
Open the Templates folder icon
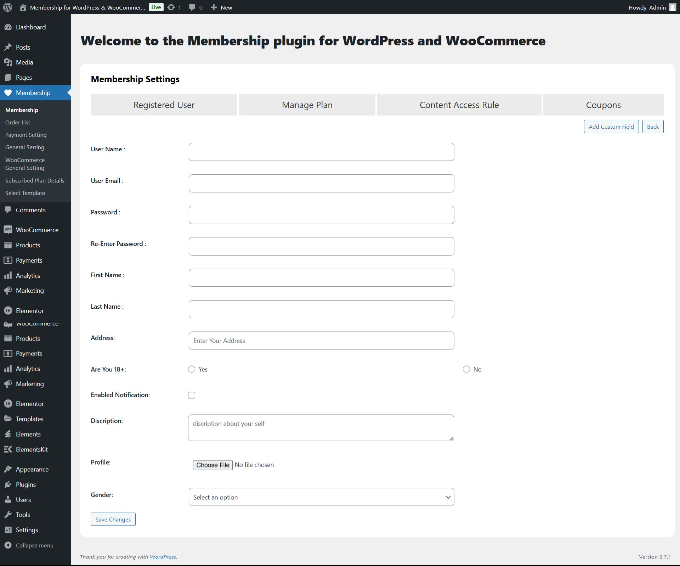coord(8,419)
